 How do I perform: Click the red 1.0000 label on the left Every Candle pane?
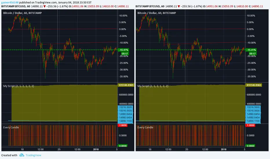tap(123, 125)
